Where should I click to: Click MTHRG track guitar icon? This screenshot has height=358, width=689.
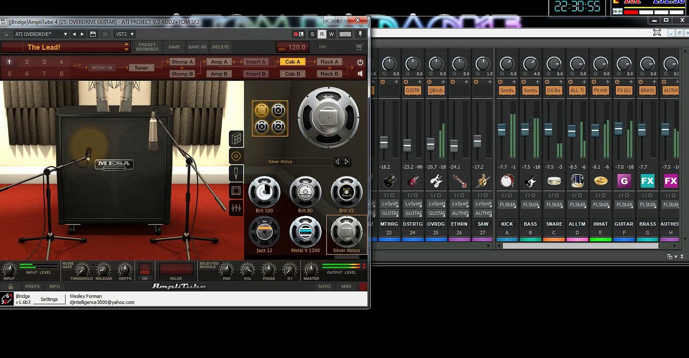pos(389,180)
